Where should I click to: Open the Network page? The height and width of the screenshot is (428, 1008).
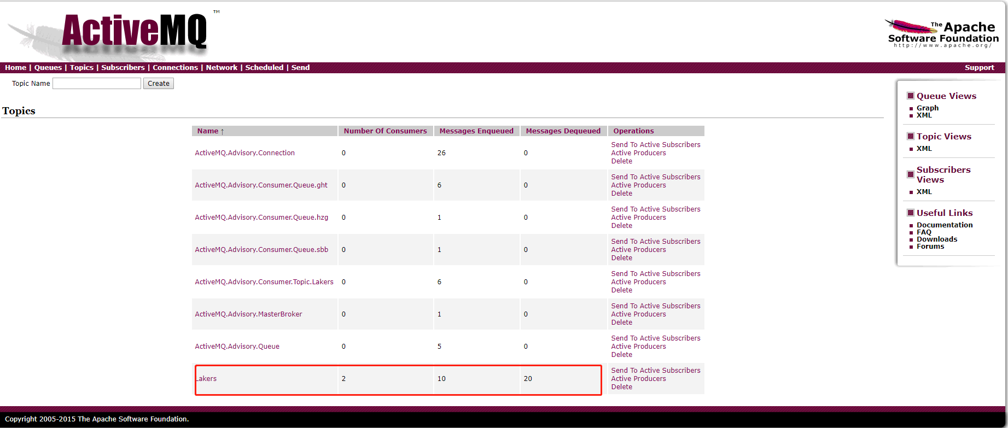222,68
